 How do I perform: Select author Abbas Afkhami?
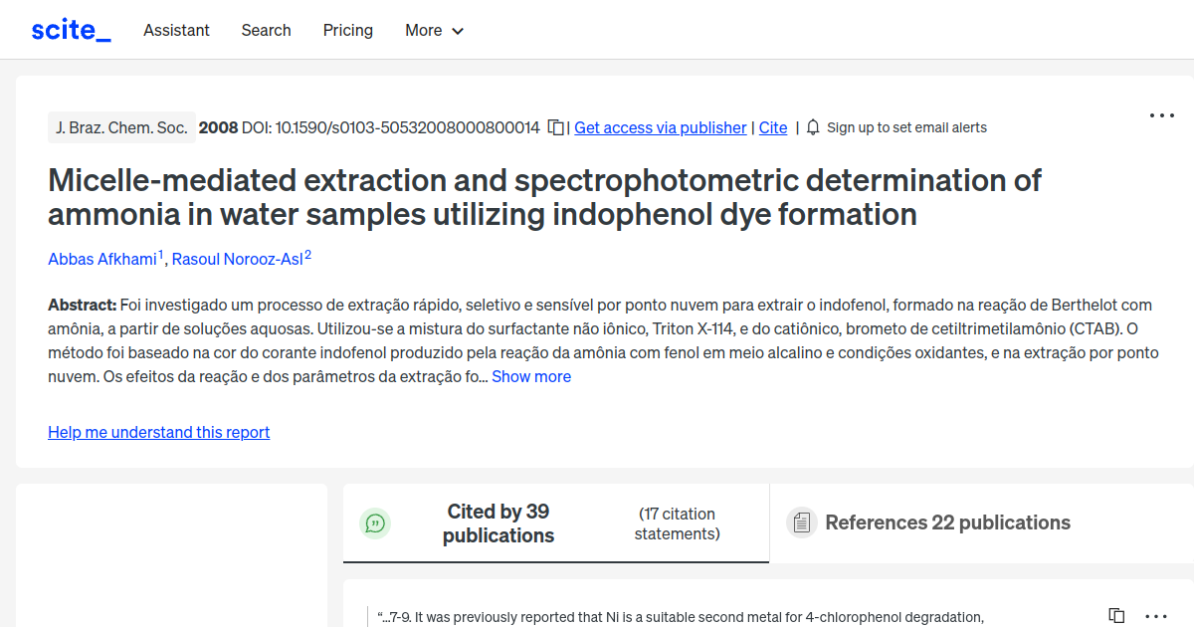pyautogui.click(x=100, y=259)
